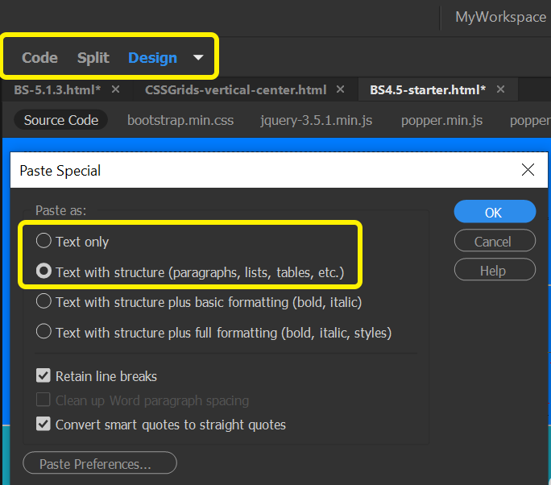The width and height of the screenshot is (551, 485).
Task: Switch to Code view
Action: click(39, 58)
